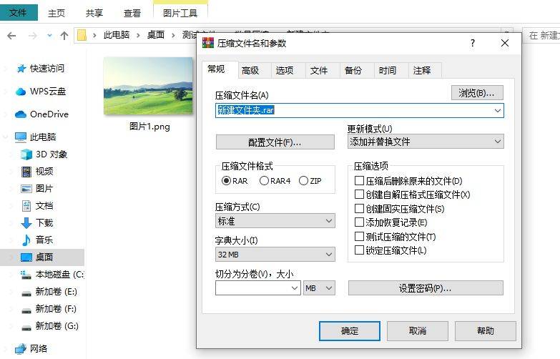Close the 压缩文件名和参数 dialog
Viewport: 560px width, 359px height.
point(505,43)
